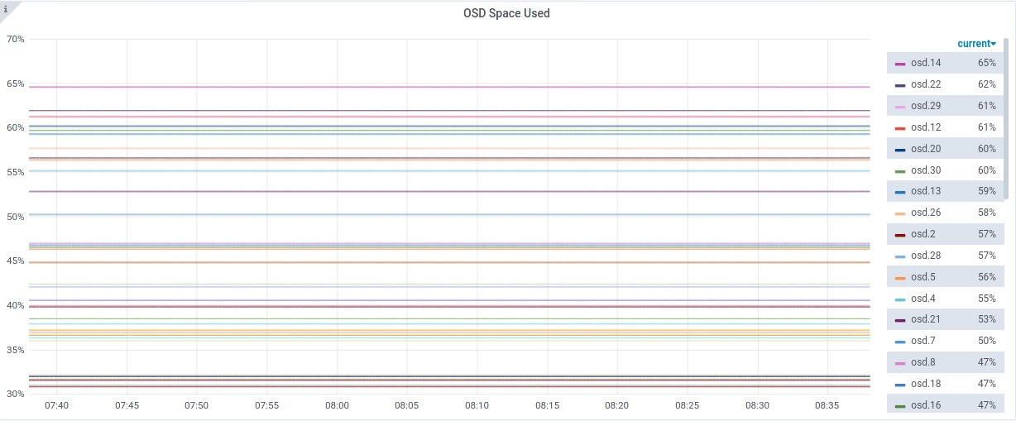
Task: Open the OSD Space Used panel title menu
Action: pos(506,13)
